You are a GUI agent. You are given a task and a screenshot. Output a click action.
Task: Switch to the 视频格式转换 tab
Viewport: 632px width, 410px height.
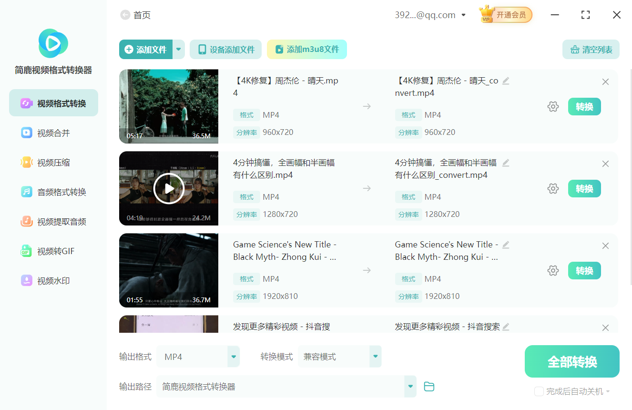pos(53,102)
